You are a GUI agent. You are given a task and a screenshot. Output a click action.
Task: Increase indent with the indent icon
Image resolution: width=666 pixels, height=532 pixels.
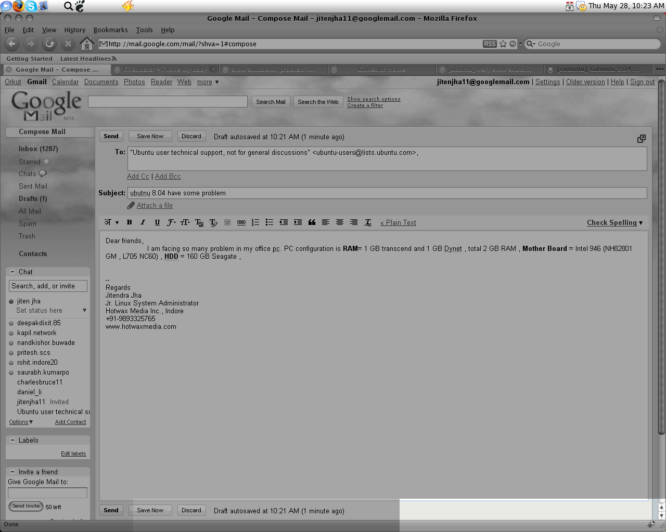pyautogui.click(x=298, y=222)
